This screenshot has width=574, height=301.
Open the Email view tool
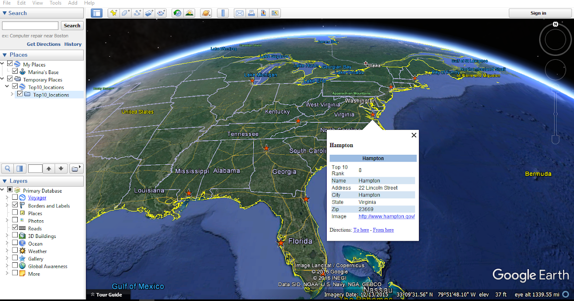pyautogui.click(x=239, y=13)
